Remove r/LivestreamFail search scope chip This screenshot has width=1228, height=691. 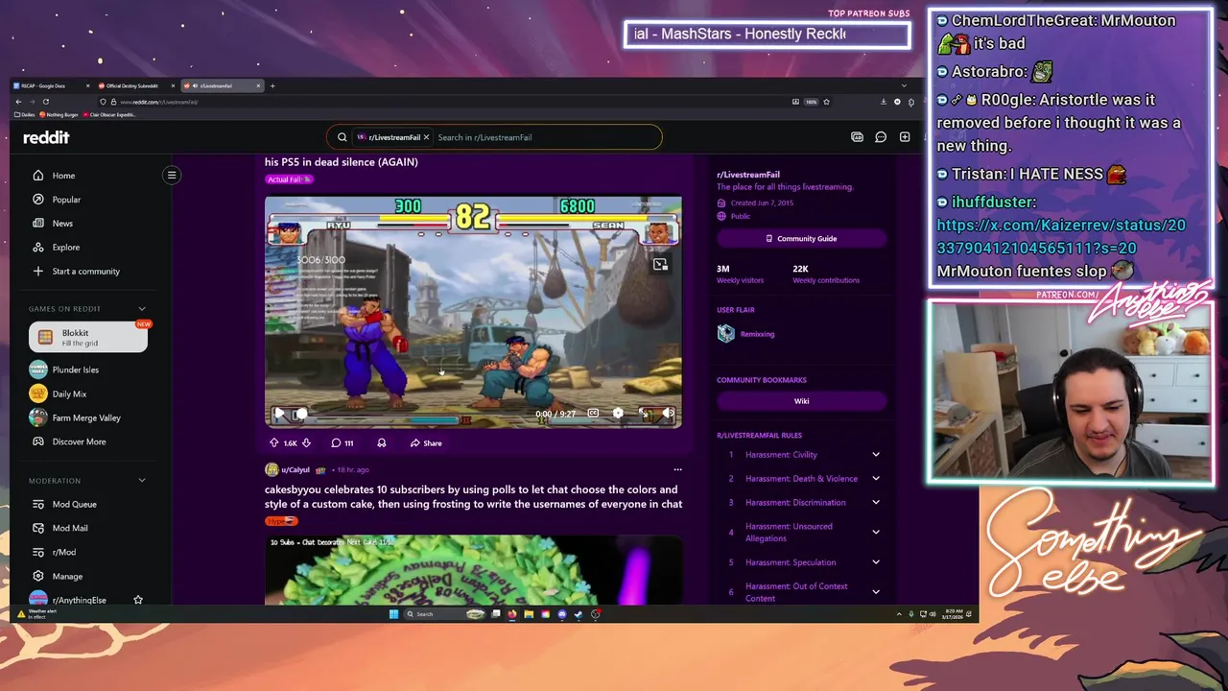pyautogui.click(x=426, y=137)
